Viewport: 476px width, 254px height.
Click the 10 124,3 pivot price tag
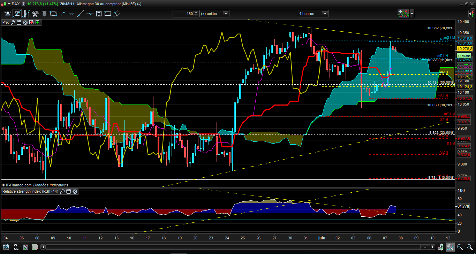464,87
